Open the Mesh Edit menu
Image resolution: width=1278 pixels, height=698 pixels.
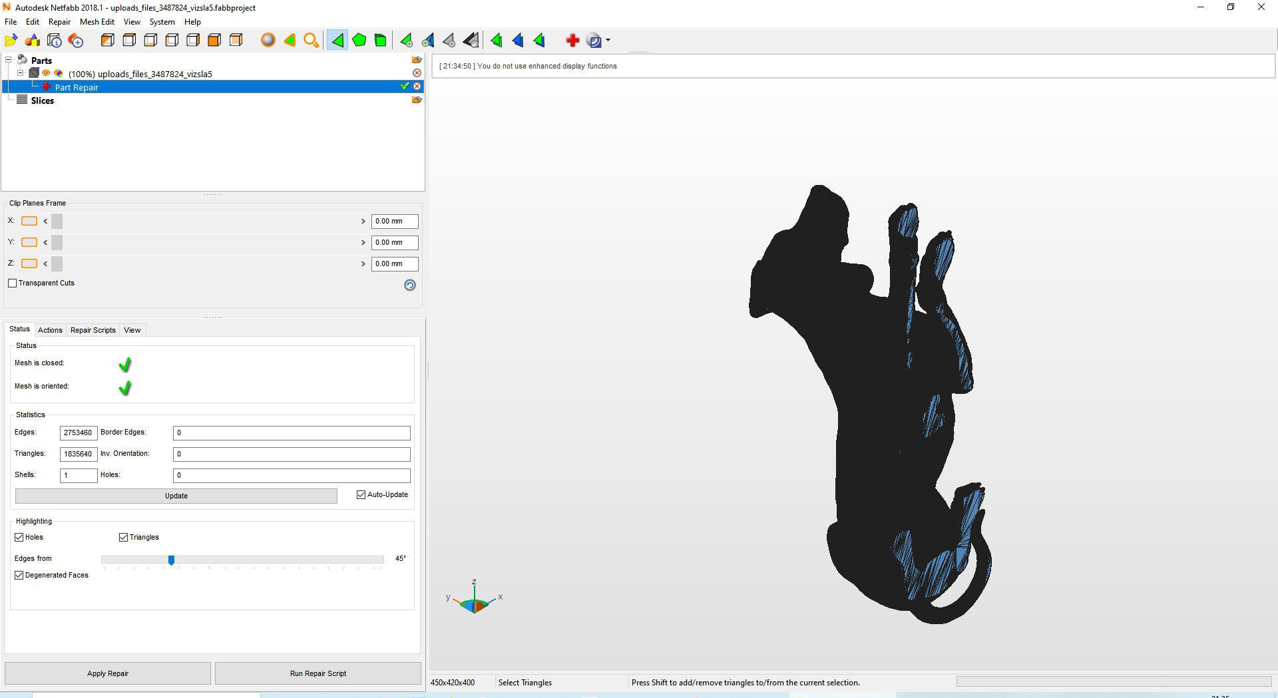tap(97, 22)
